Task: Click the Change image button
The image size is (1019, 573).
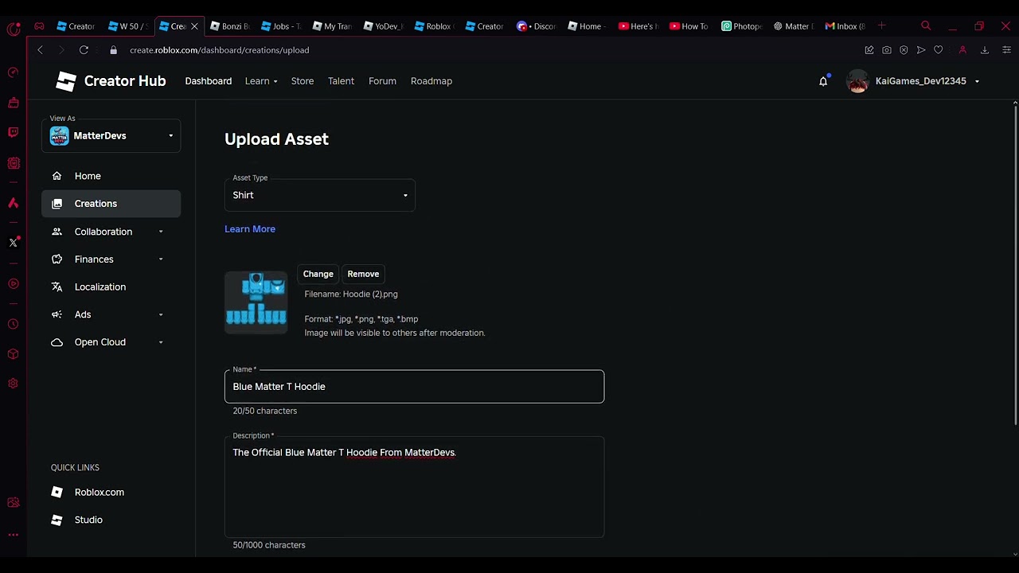Action: click(x=318, y=274)
